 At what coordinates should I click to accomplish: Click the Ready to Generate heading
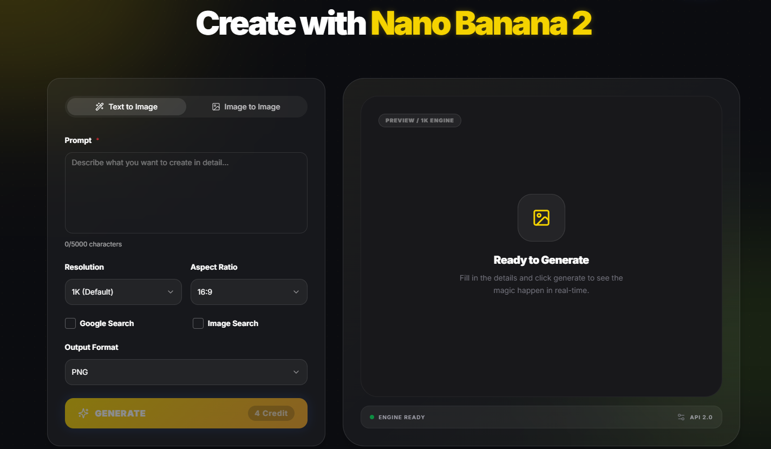(541, 260)
